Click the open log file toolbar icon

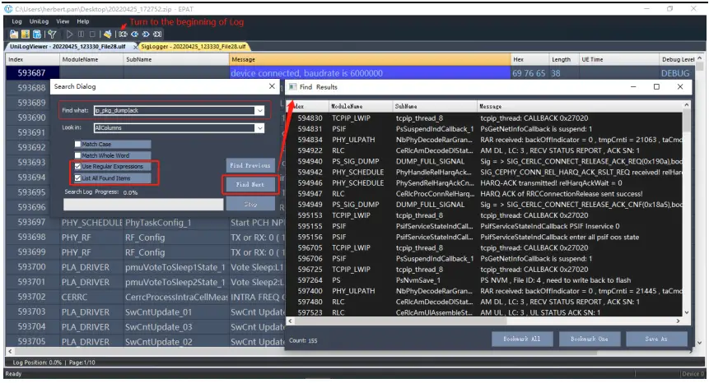(x=14, y=35)
